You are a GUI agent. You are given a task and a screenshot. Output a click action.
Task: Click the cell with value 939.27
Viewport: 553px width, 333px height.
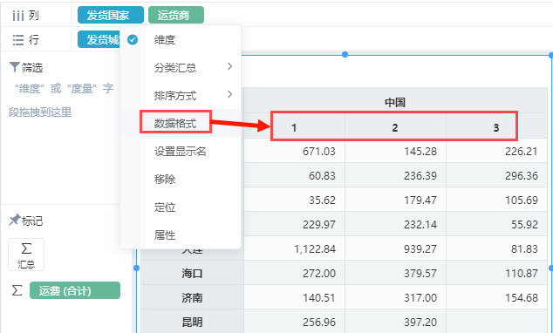tap(395, 248)
